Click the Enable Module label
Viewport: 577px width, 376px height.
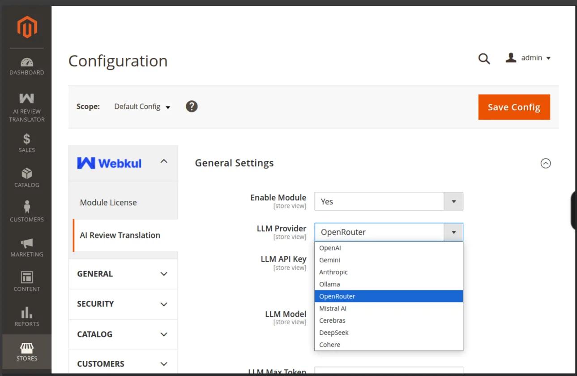(x=278, y=198)
